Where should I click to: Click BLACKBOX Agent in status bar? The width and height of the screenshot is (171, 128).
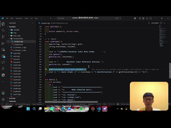[23, 104]
